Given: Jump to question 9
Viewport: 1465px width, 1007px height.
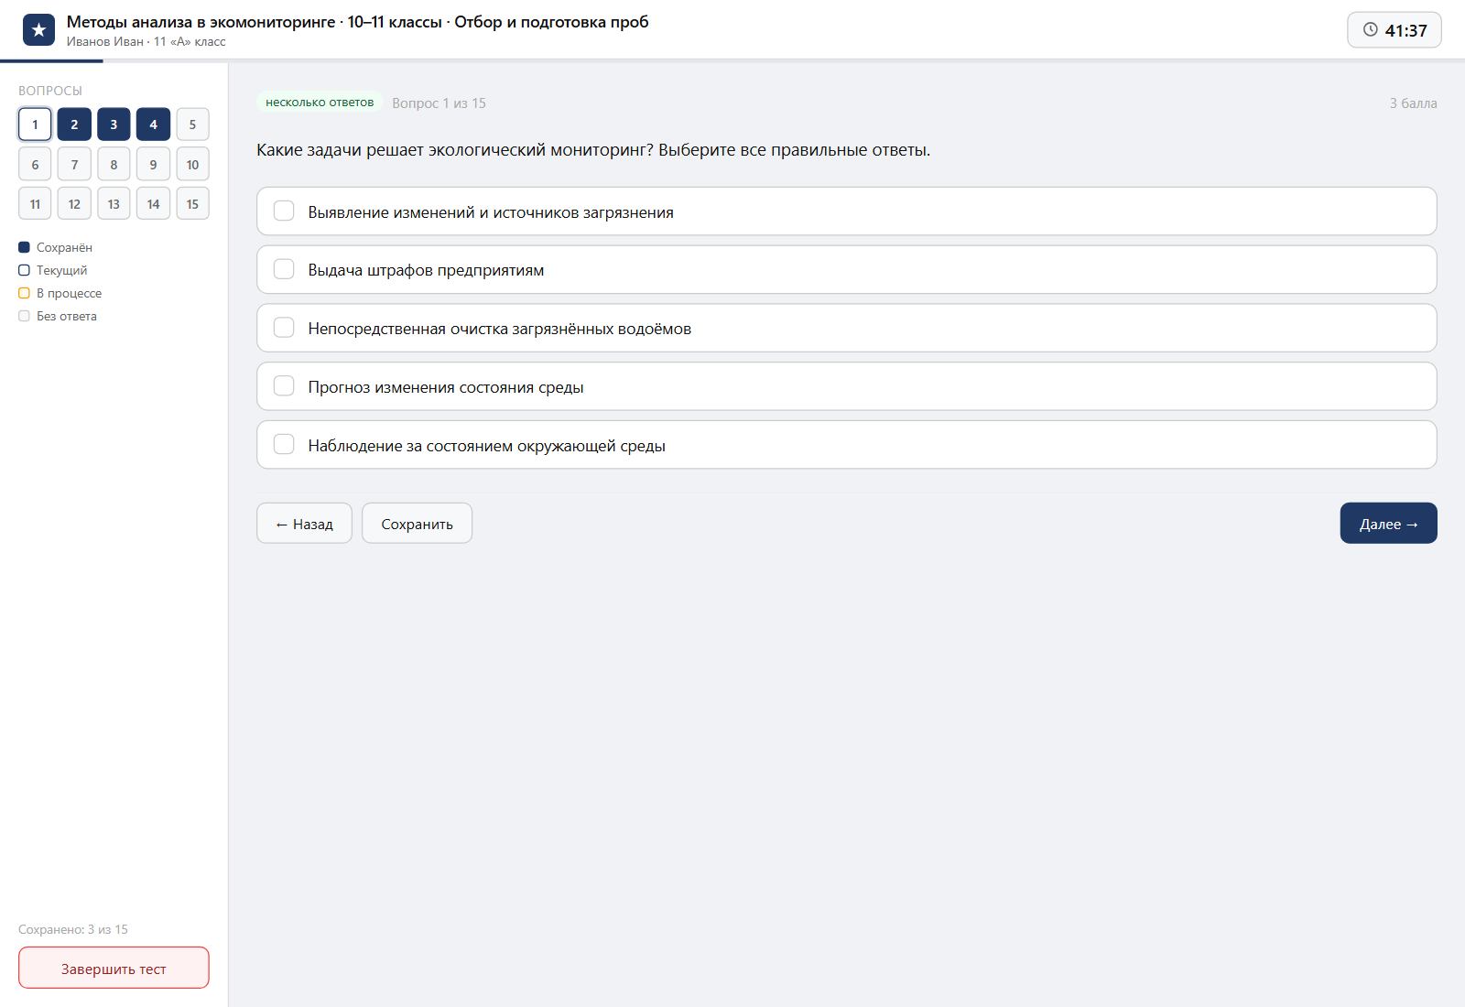Looking at the screenshot, I should [x=153, y=165].
